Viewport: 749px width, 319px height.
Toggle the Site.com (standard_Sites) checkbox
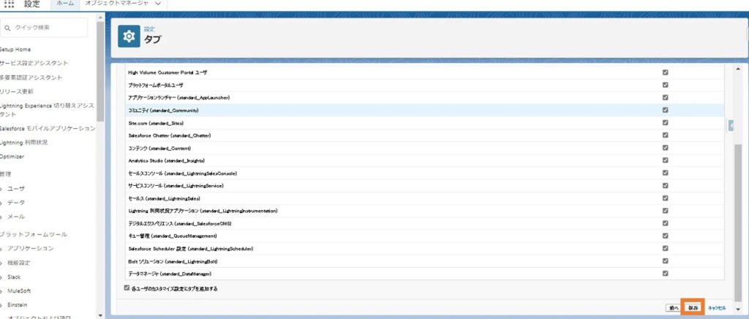(665, 123)
